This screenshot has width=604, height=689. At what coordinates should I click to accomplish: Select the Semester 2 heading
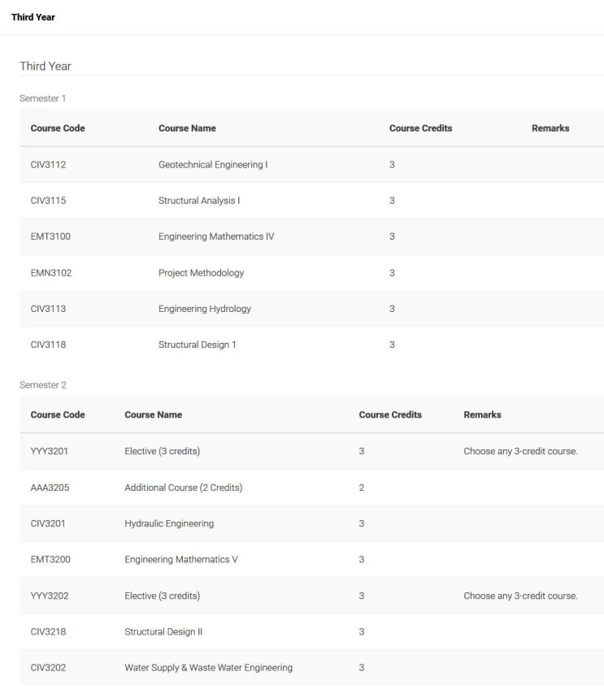pos(43,385)
